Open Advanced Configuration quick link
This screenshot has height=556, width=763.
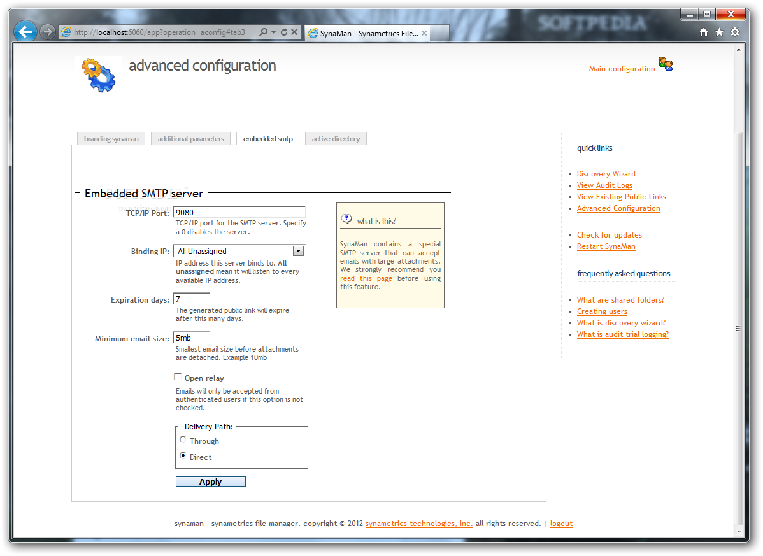click(618, 208)
